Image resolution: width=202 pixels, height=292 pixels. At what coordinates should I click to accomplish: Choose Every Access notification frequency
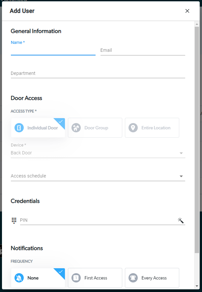click(152, 278)
